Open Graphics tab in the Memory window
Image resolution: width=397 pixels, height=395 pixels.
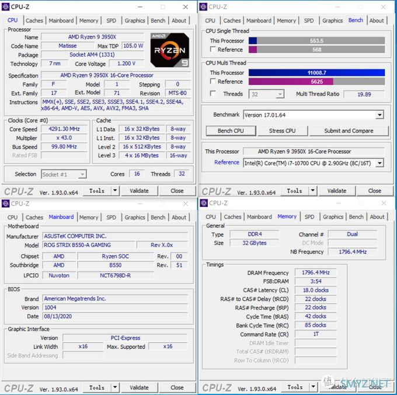point(333,217)
